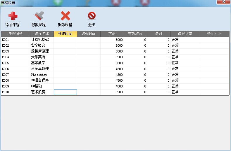
Task: Click 正常 status in K005 row
Action: (x=175, y=63)
